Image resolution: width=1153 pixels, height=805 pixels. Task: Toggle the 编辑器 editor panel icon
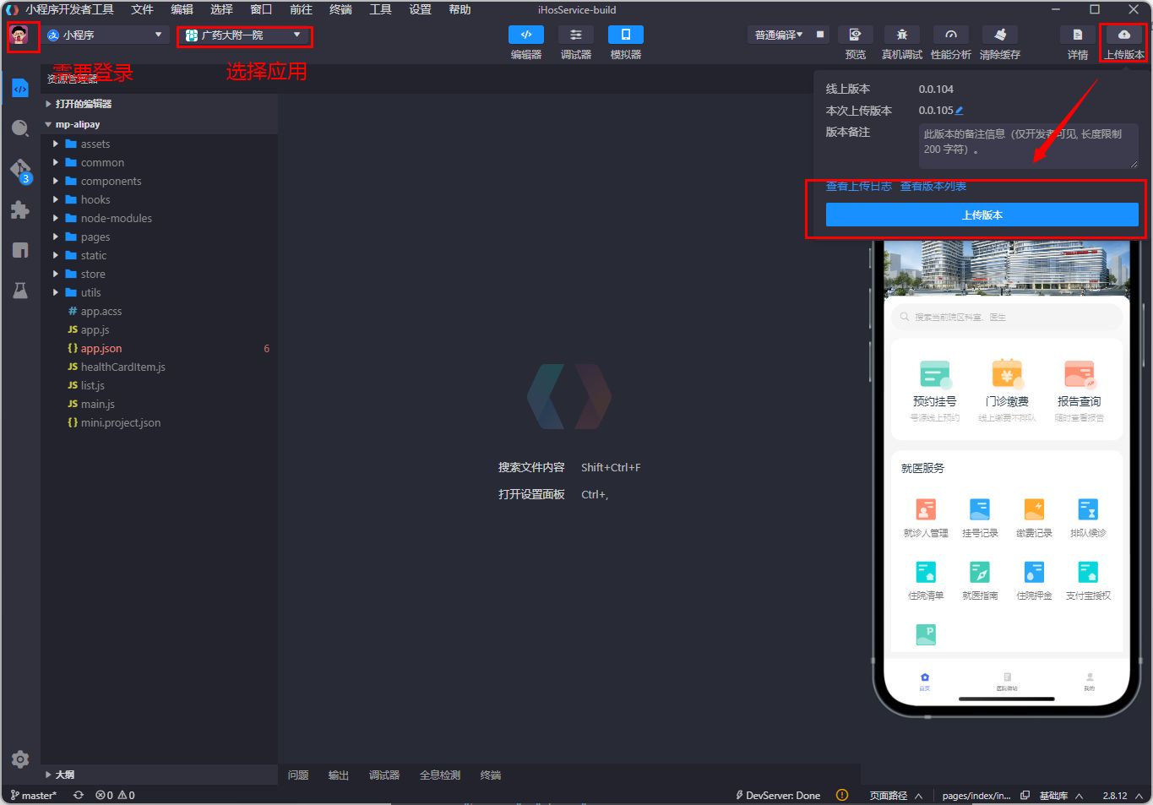[x=525, y=35]
